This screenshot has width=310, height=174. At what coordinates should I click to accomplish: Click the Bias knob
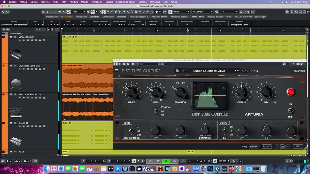156,92
